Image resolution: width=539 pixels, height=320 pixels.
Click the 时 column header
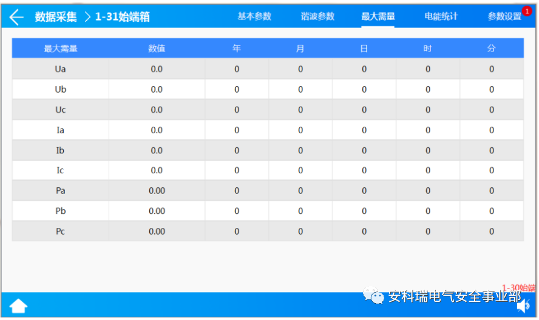pos(428,48)
